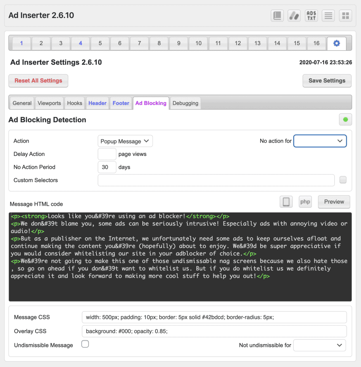Select block tab 10

(199, 43)
